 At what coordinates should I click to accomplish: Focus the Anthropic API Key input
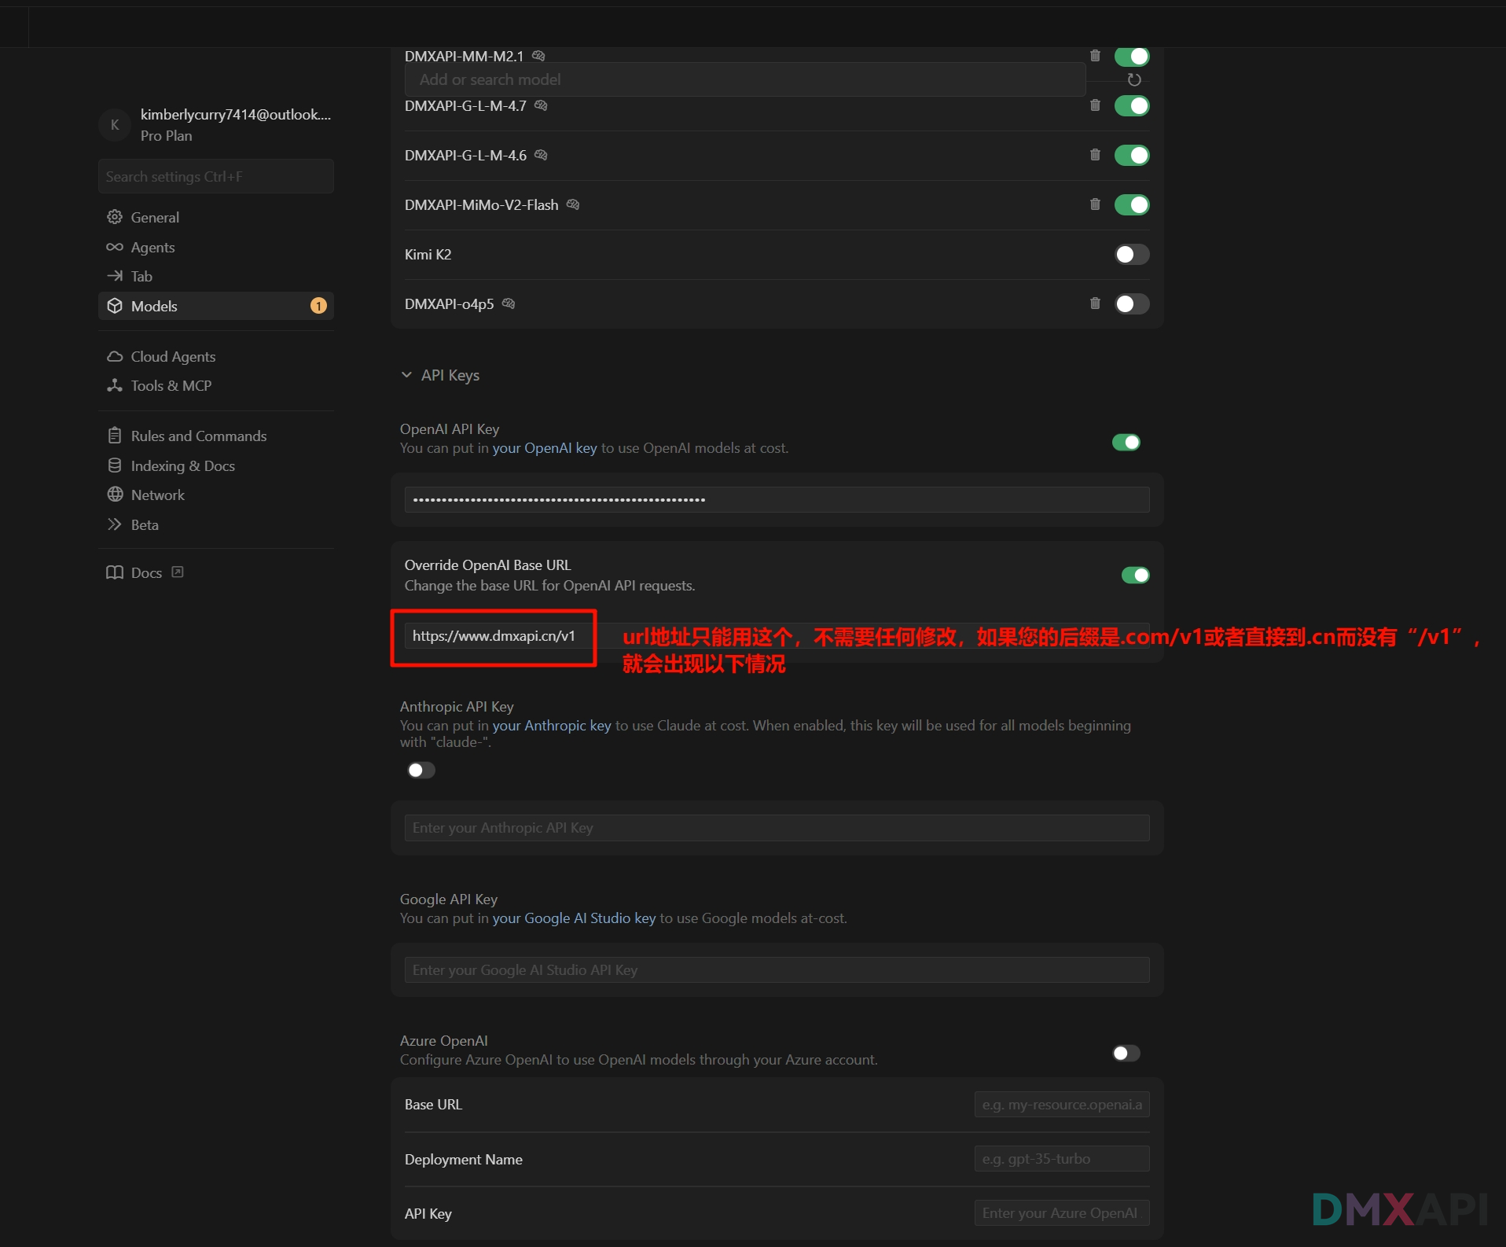(x=776, y=828)
